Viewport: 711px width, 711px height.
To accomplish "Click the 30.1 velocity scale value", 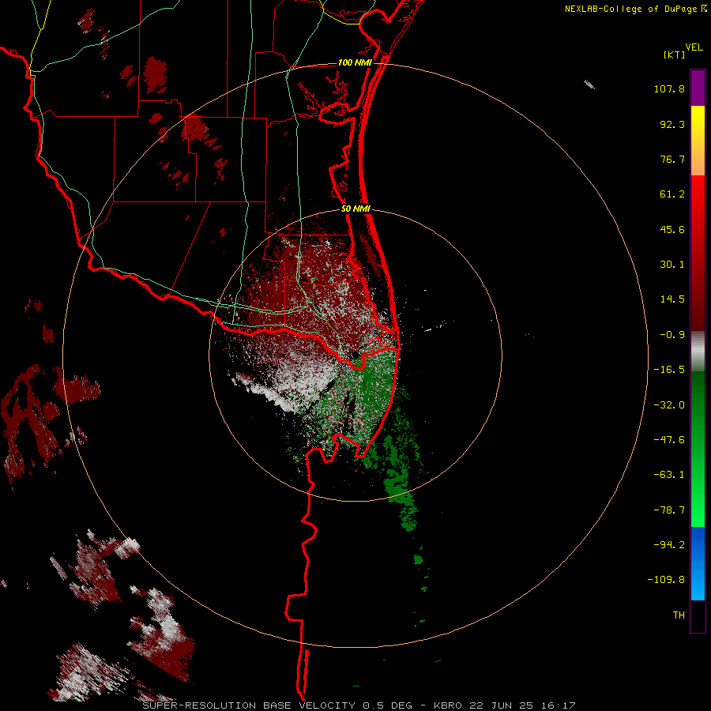I will click(672, 265).
